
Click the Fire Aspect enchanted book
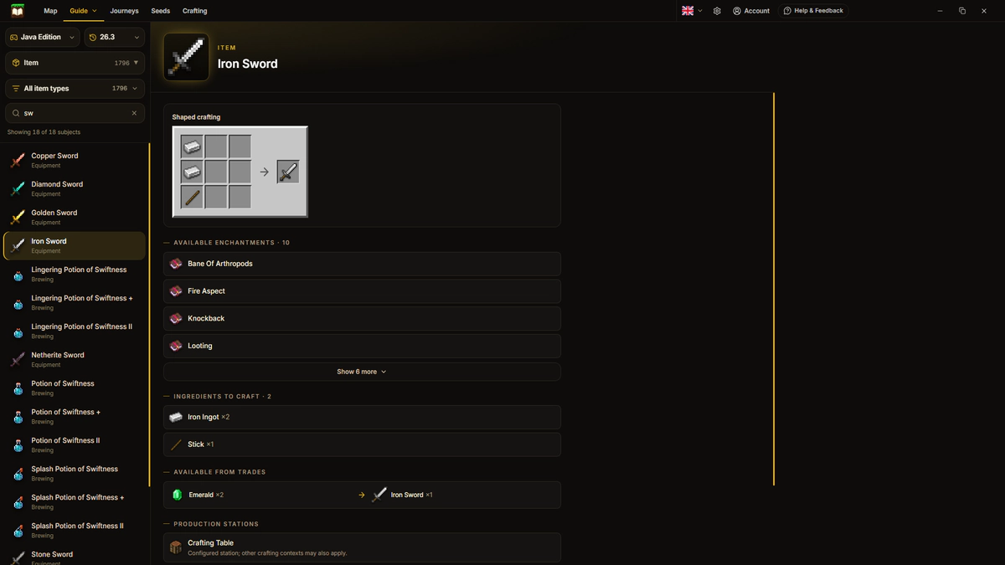[x=176, y=291]
